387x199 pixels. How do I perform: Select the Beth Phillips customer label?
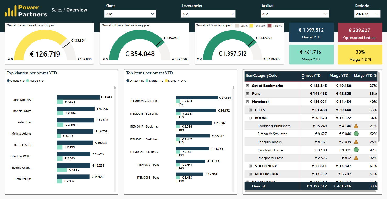coord(23,179)
